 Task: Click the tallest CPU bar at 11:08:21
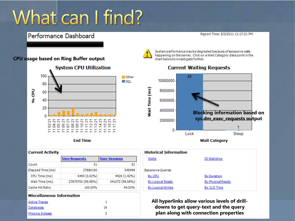click(x=73, y=112)
